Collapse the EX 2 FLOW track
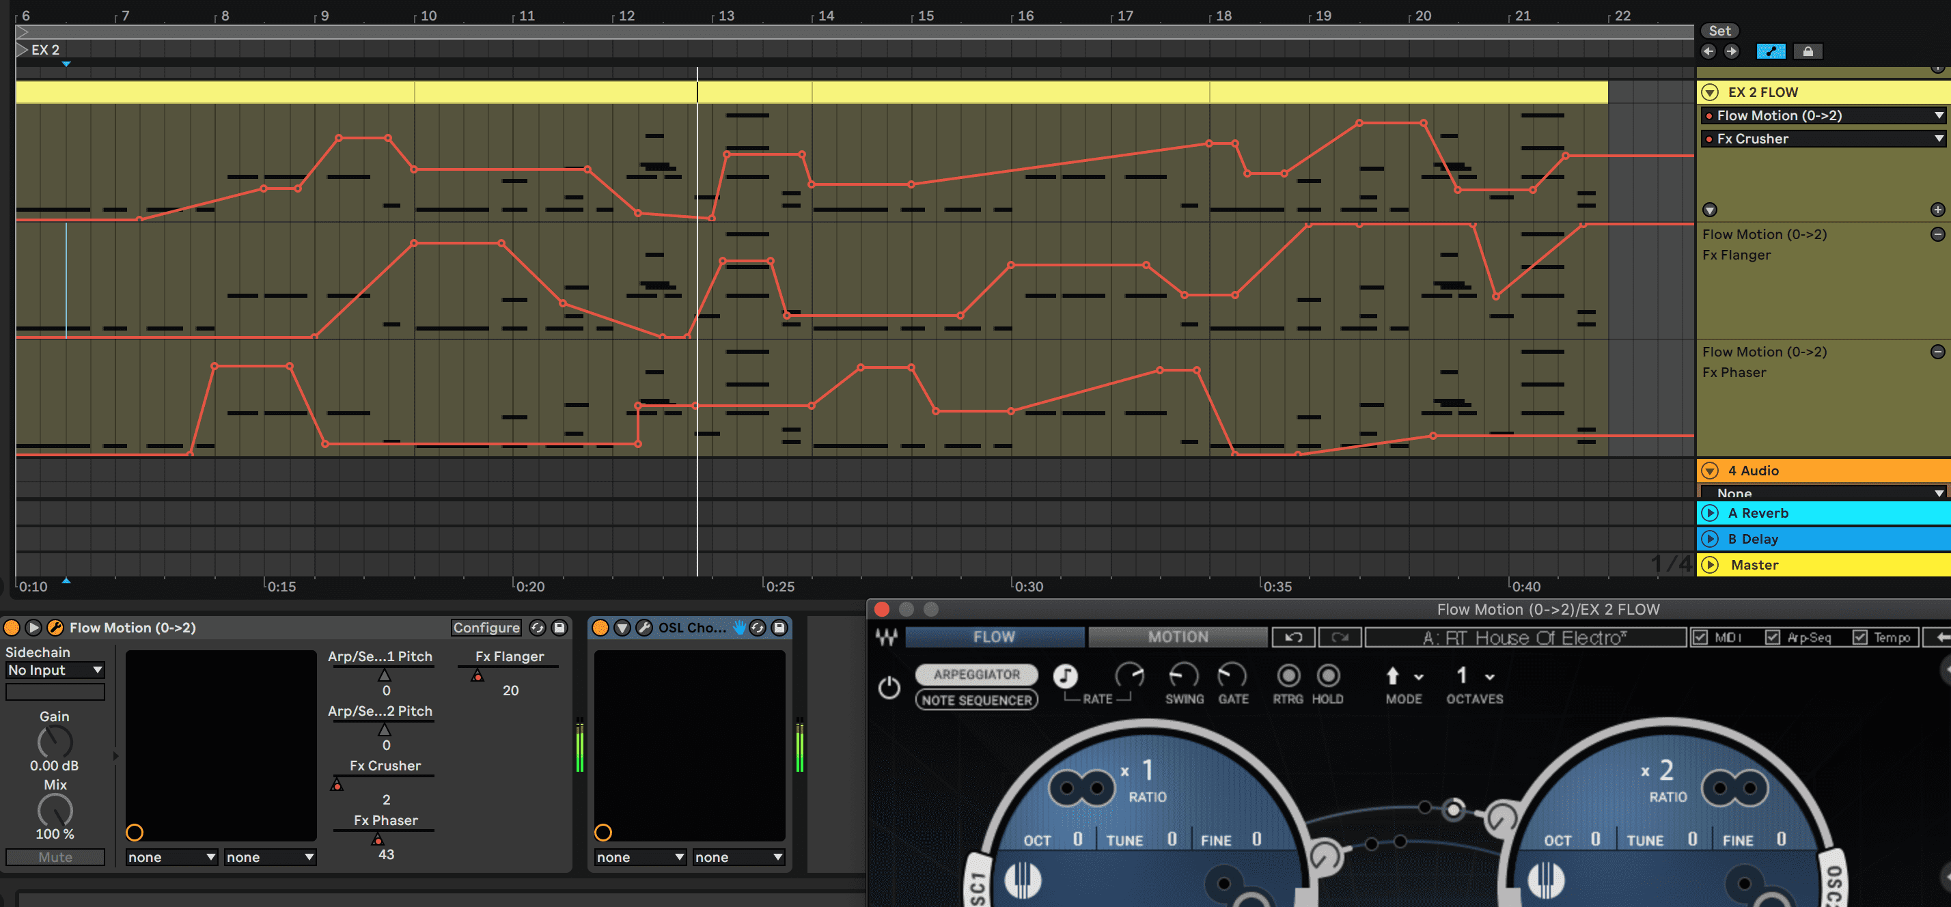The width and height of the screenshot is (1951, 907). [1709, 92]
